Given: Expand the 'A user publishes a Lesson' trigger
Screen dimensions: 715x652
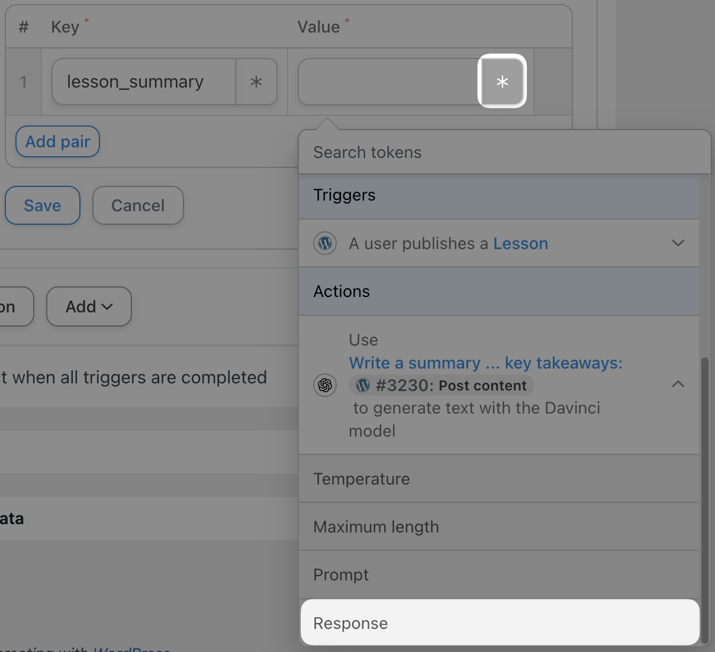Looking at the screenshot, I should 678,243.
